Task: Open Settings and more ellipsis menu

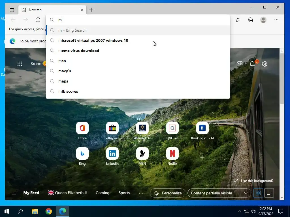Action: point(276,20)
